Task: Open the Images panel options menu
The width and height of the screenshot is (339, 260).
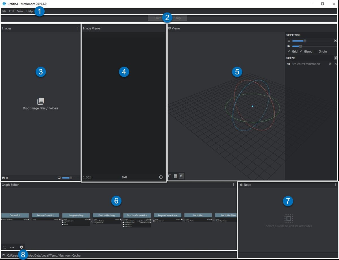Action: point(77,28)
